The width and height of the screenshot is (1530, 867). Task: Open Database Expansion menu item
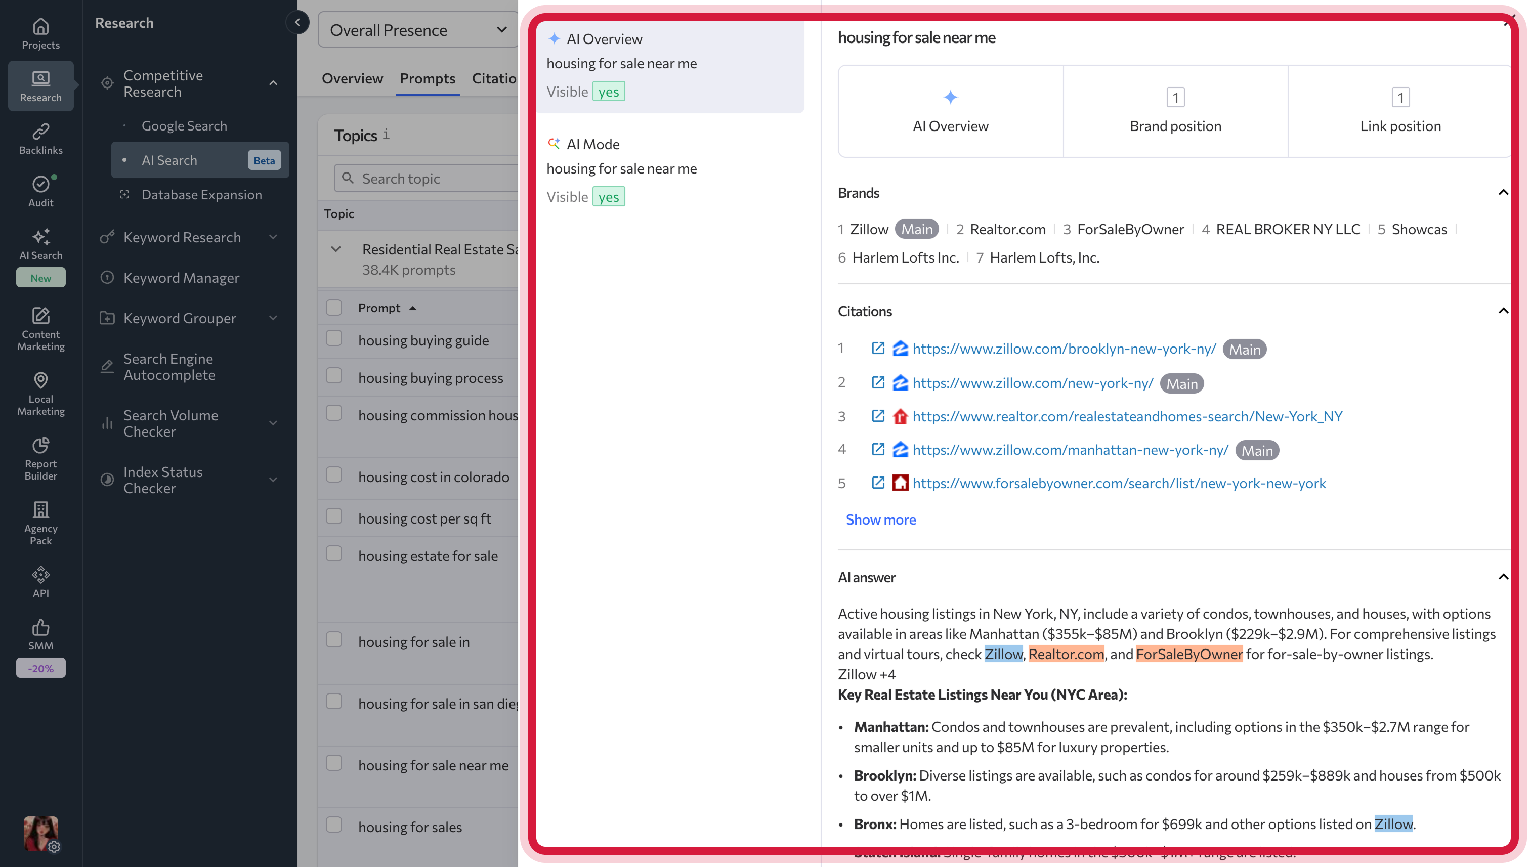coord(201,195)
